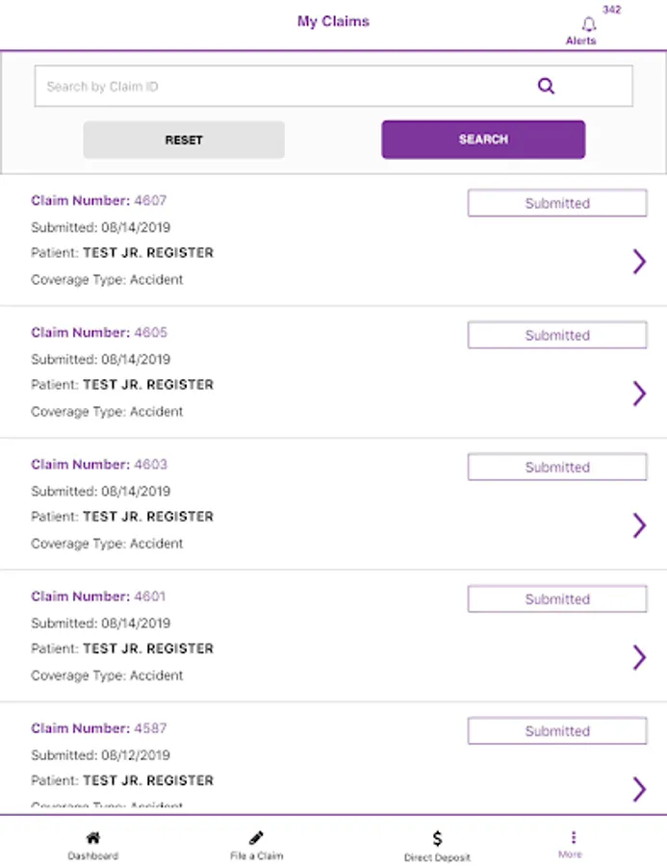
Task: Open Direct Deposit dollar icon
Action: tap(437, 838)
